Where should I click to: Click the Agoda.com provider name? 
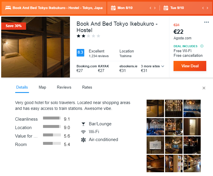tap(183, 38)
